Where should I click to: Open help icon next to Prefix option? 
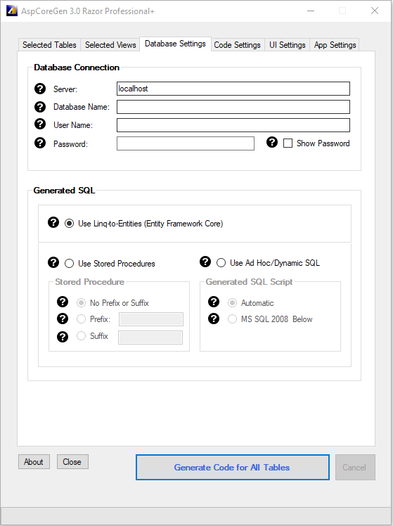(x=63, y=318)
